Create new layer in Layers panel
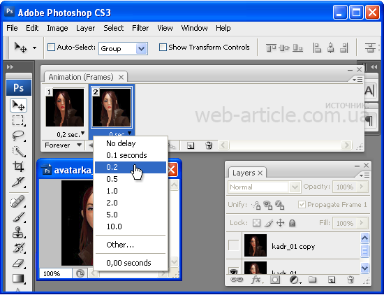 (332, 280)
